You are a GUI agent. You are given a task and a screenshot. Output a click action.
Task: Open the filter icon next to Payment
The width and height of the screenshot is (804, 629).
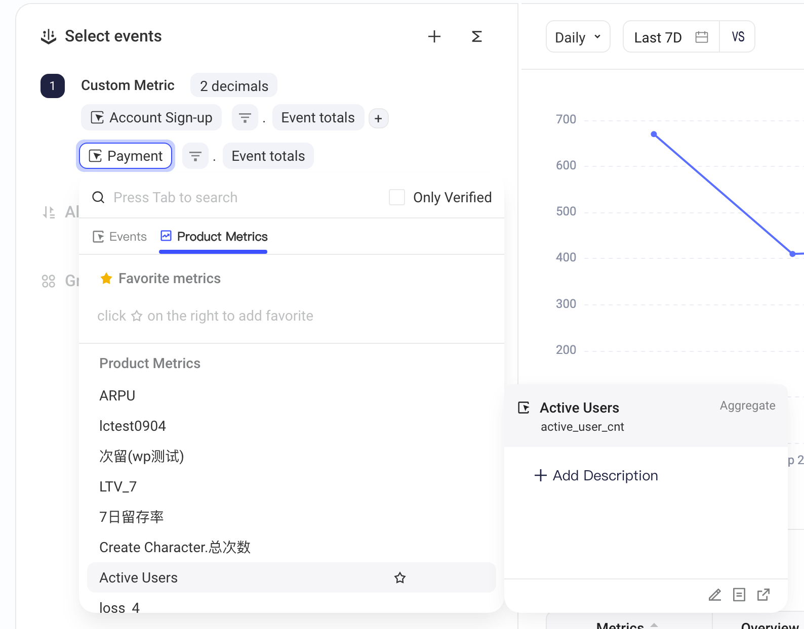[195, 156]
